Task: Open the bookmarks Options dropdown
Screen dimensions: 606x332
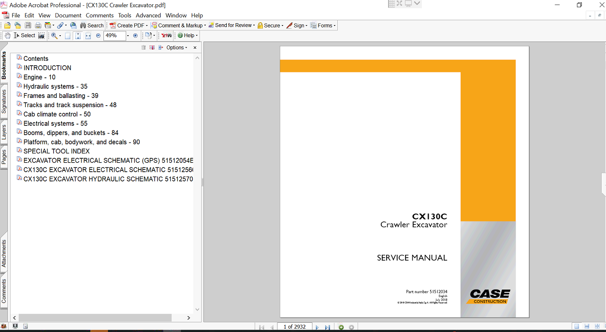Action: [176, 48]
